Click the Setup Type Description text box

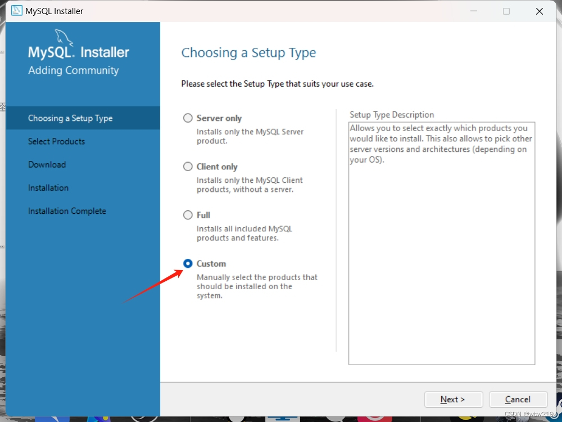click(442, 243)
